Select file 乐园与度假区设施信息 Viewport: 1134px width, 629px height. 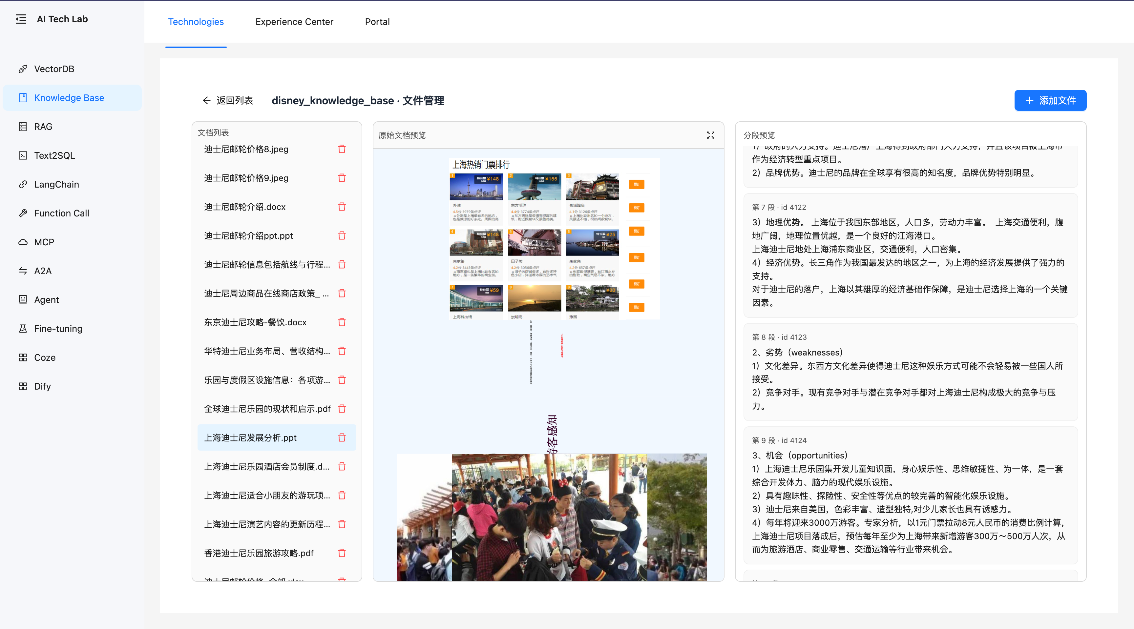(x=277, y=380)
